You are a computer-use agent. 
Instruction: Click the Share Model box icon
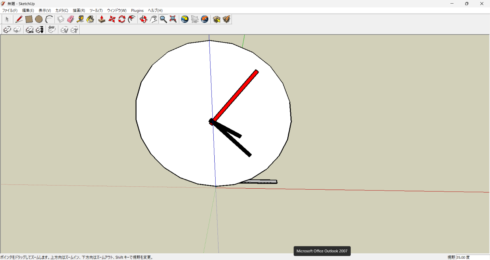tap(227, 19)
